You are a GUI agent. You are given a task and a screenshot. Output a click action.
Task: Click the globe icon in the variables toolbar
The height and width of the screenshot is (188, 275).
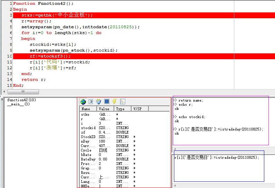click(x=83, y=102)
